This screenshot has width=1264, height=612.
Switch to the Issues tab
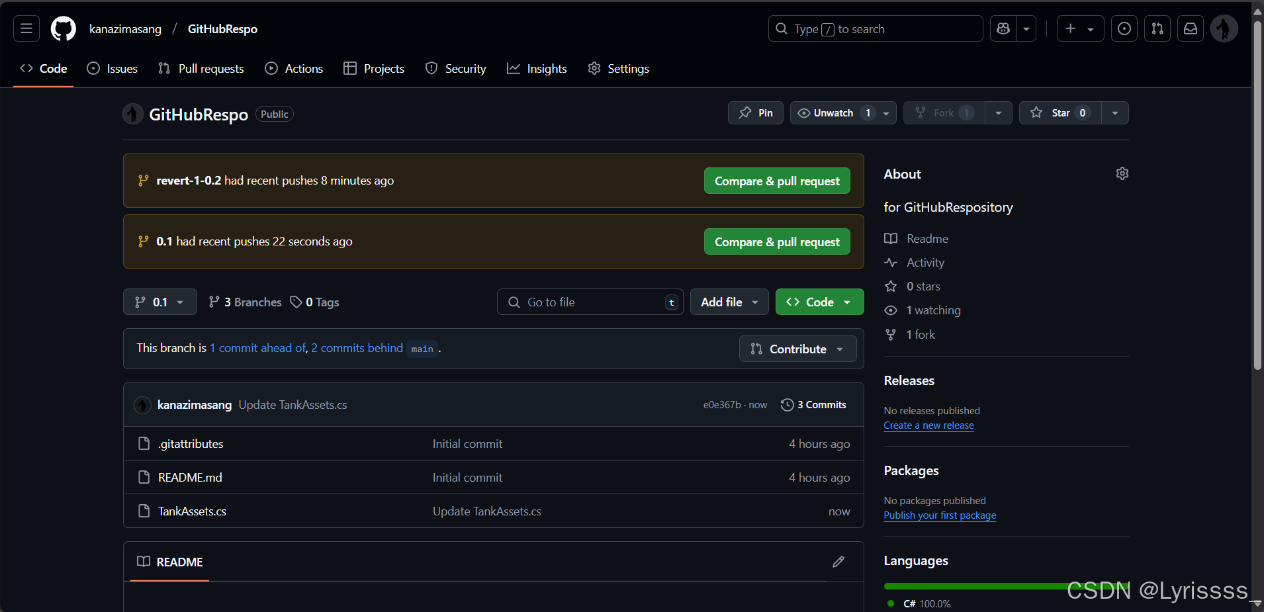tap(113, 69)
